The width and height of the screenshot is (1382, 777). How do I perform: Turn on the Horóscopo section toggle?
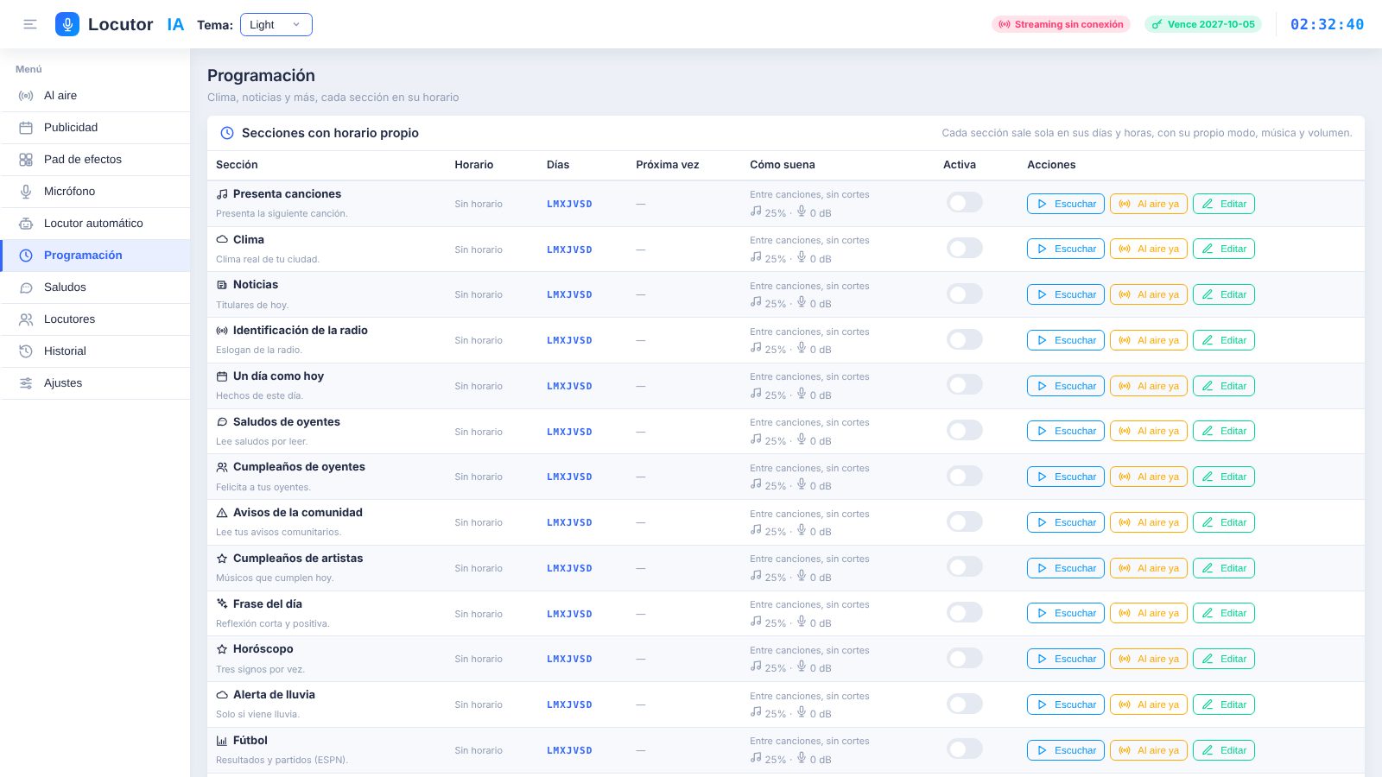click(x=965, y=659)
